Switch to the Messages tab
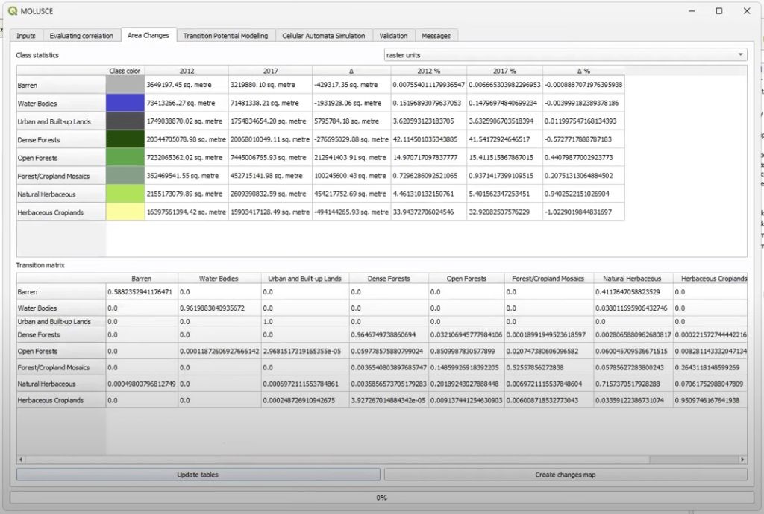The image size is (764, 514). (436, 36)
